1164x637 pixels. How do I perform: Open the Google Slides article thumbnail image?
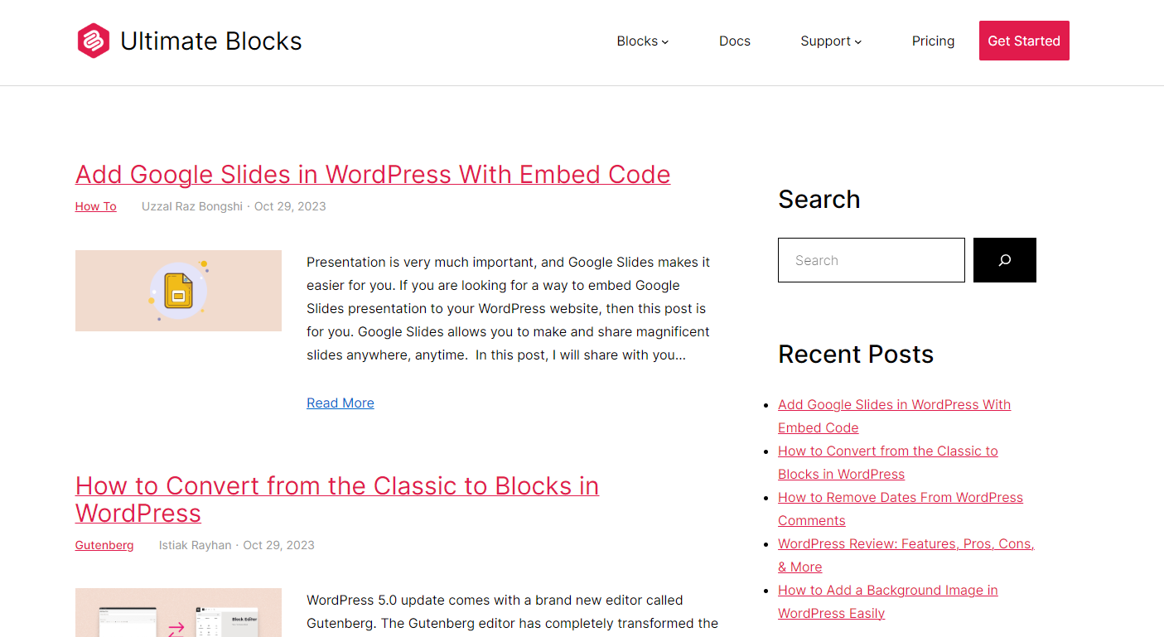point(178,291)
